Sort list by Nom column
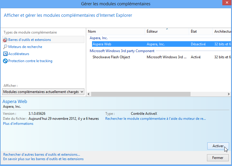Image resolution: width=232 pixels, height=166 pixels. coord(115,31)
